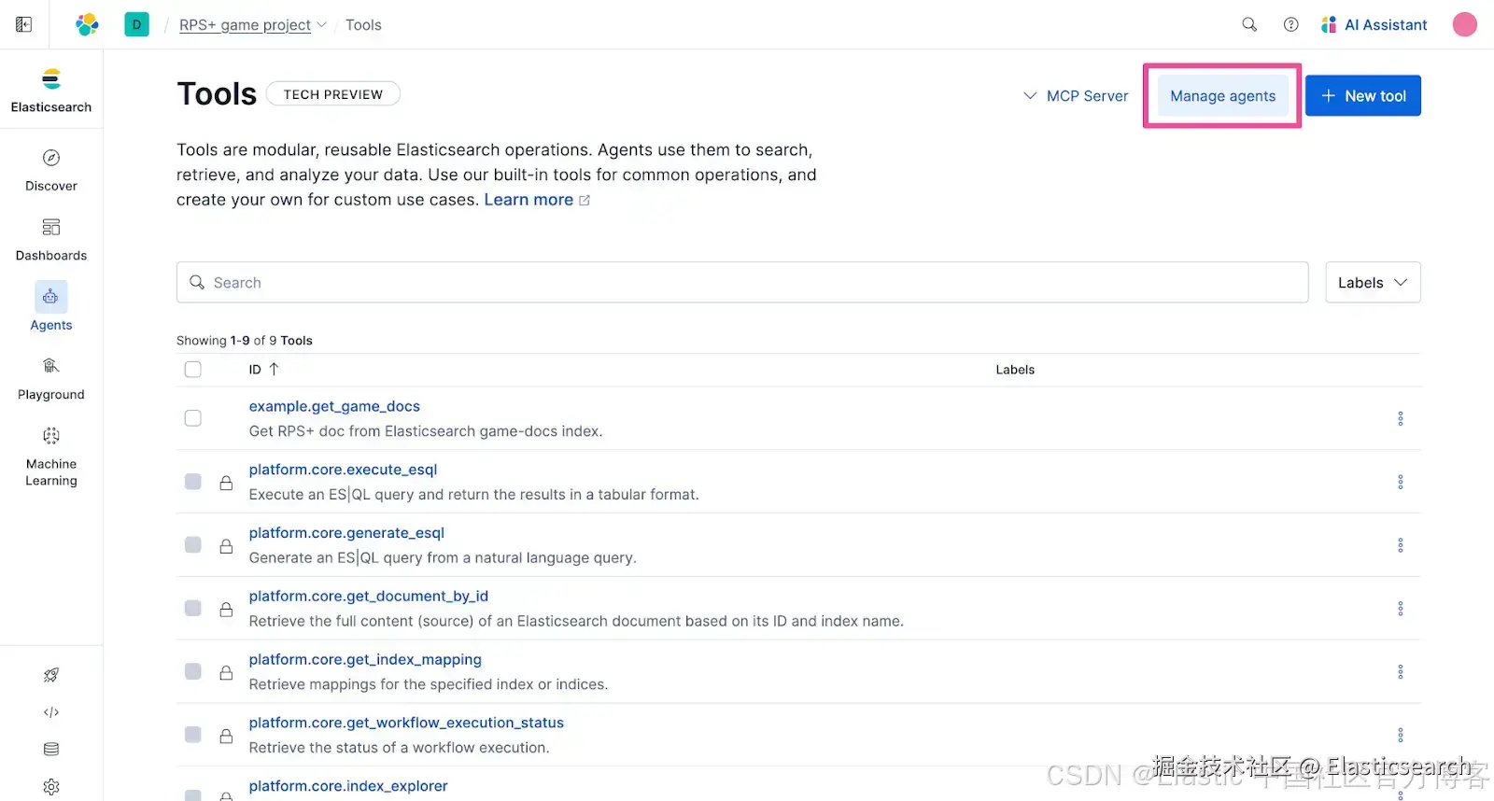Open the platform.core.get_document_by_id tool link
Viewport: 1494px width, 801px height.
[x=368, y=597]
